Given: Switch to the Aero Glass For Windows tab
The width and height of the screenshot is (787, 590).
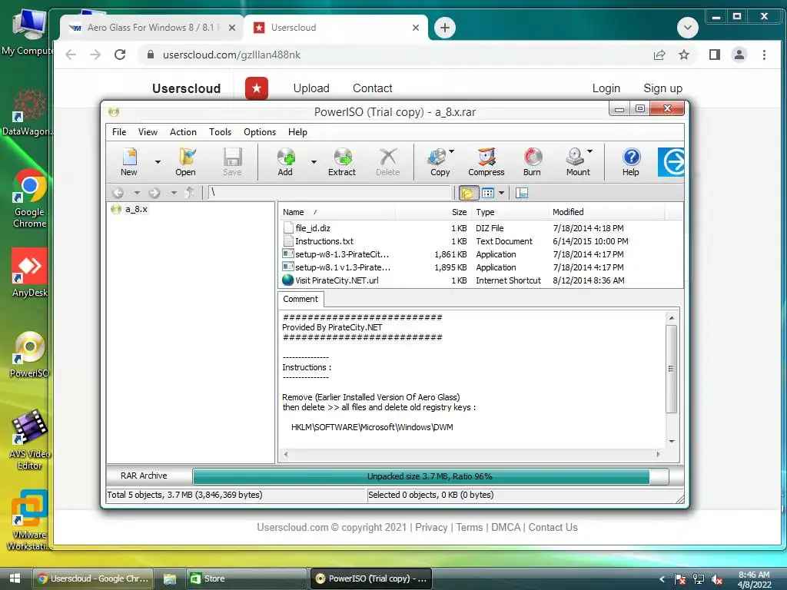Looking at the screenshot, I should tap(149, 28).
